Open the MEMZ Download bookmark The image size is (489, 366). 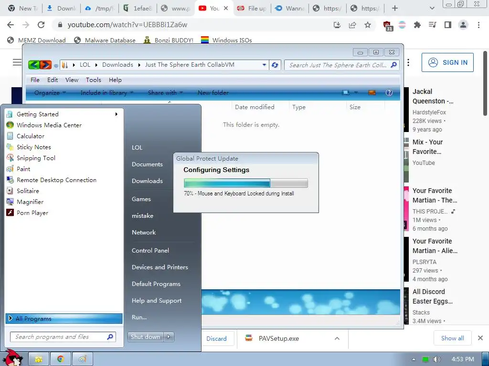coord(36,40)
